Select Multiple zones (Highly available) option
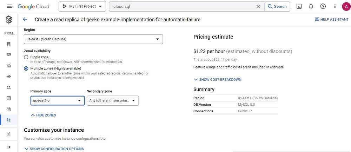The image size is (351, 152). [26, 68]
